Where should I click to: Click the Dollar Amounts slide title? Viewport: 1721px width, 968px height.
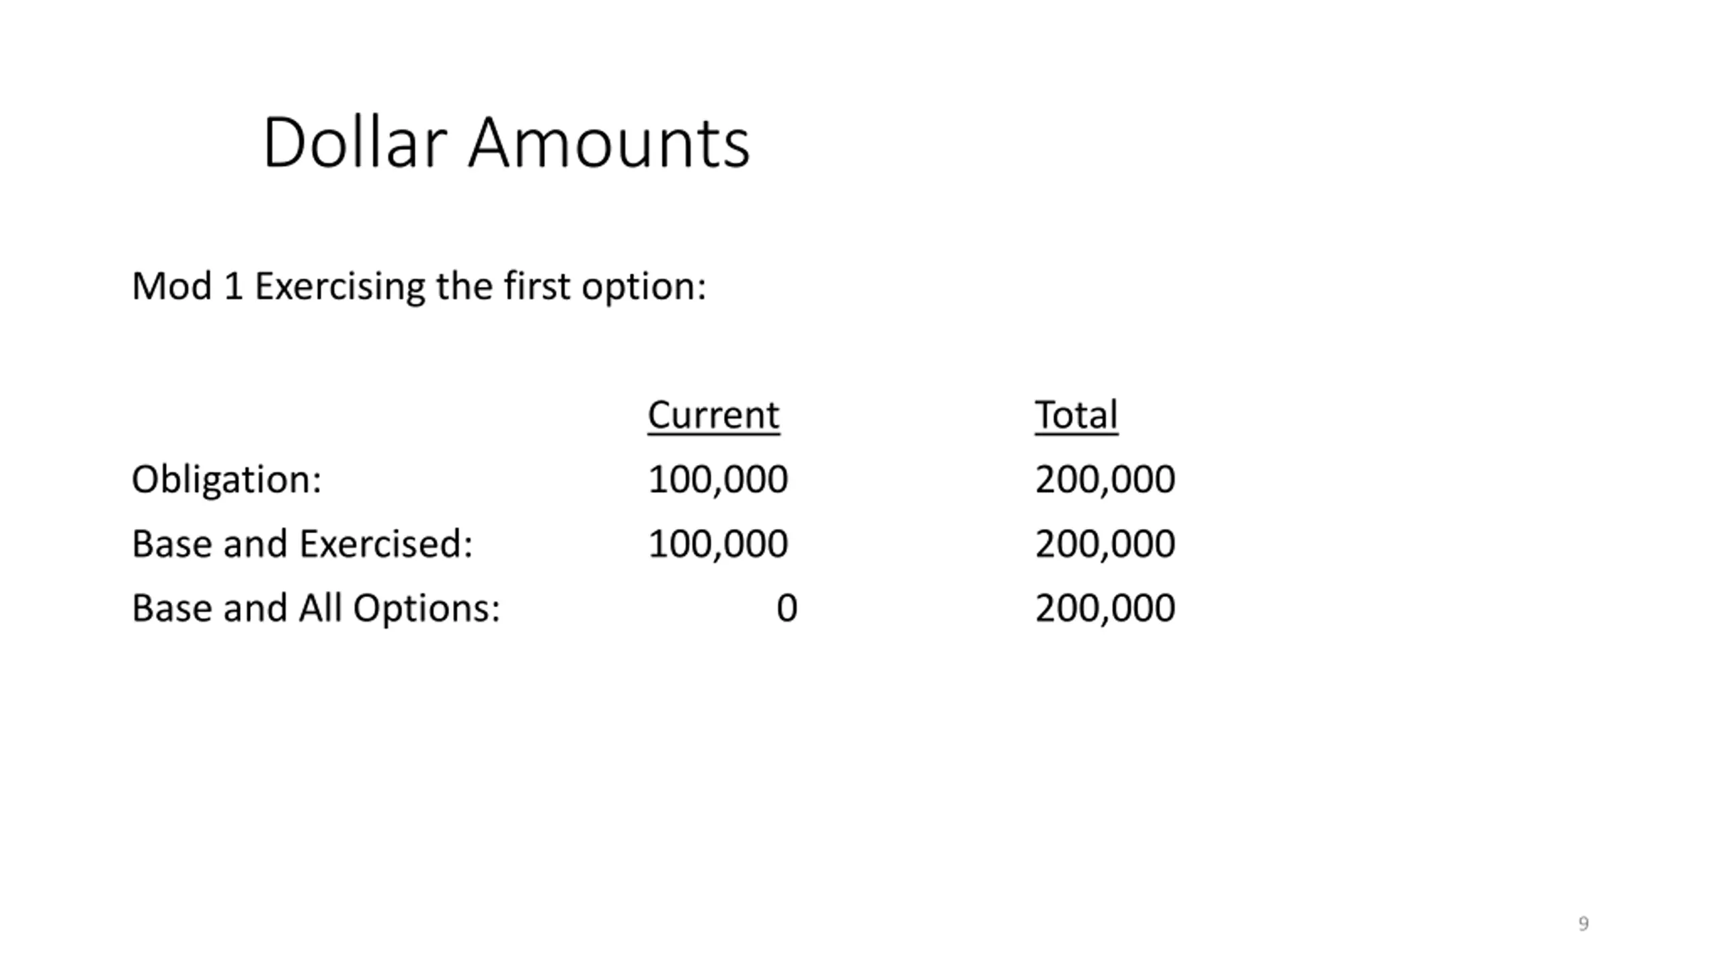pyautogui.click(x=506, y=143)
